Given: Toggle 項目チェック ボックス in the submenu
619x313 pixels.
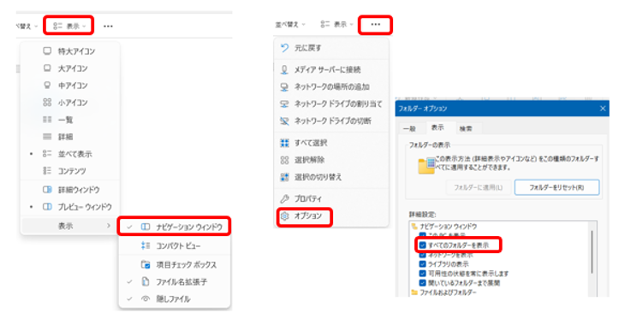Looking at the screenshot, I should pos(174,264).
